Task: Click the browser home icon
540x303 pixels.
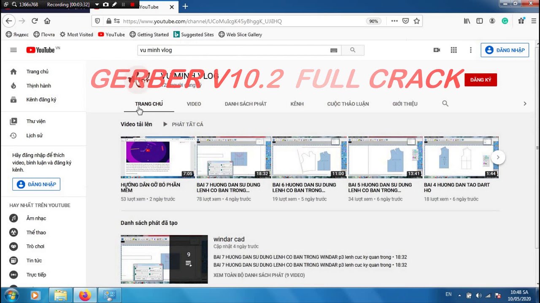Action: [47, 21]
